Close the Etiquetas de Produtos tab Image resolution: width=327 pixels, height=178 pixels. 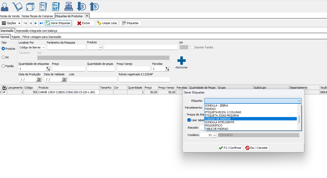click(x=87, y=16)
